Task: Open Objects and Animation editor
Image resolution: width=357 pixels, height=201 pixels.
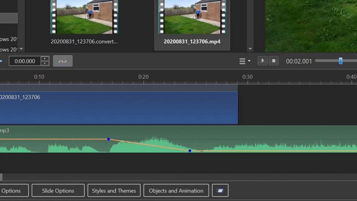Action: coord(176,191)
